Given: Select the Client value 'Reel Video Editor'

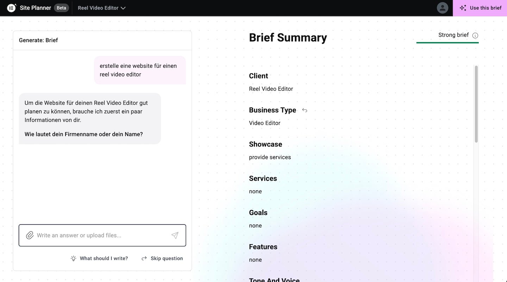Looking at the screenshot, I should click(271, 89).
